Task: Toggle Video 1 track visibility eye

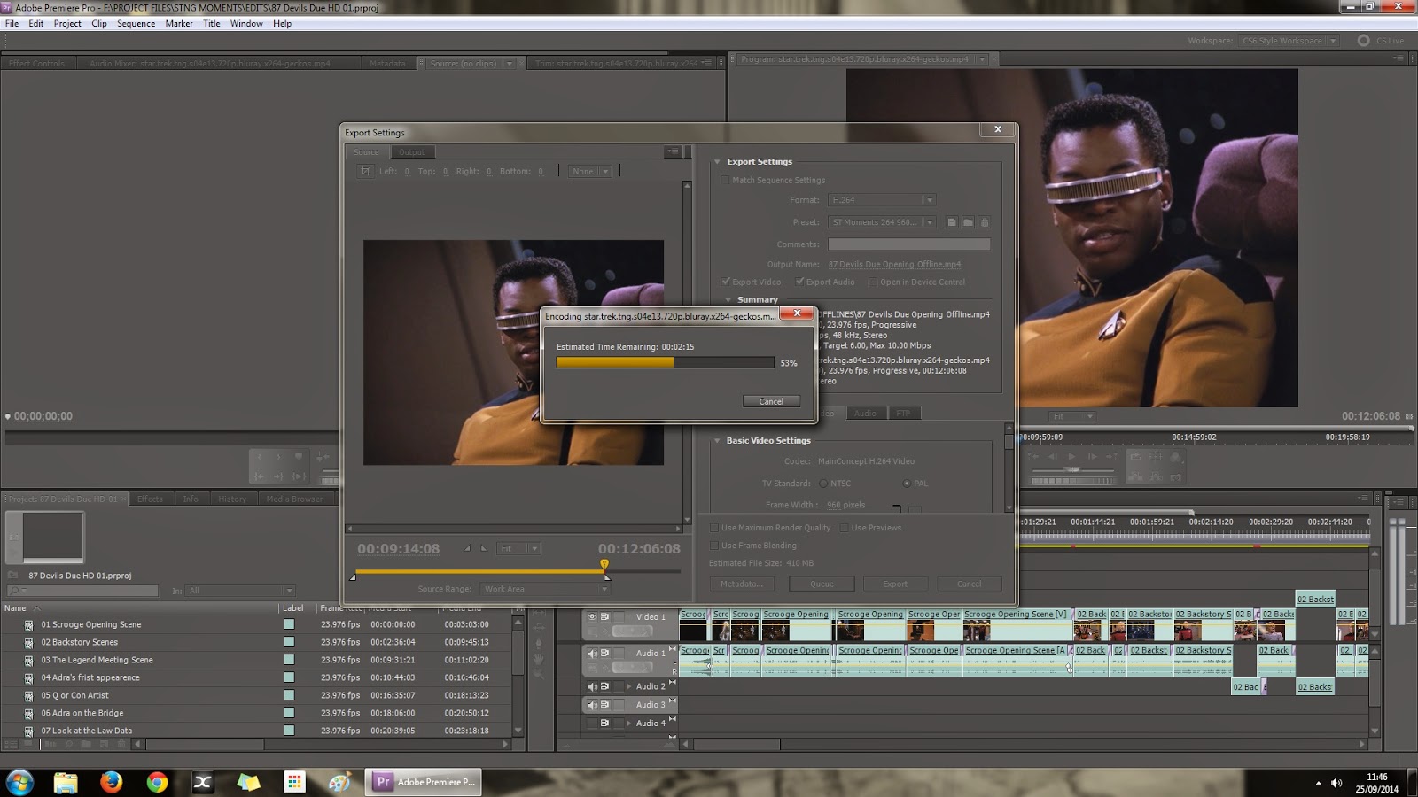Action: click(592, 617)
